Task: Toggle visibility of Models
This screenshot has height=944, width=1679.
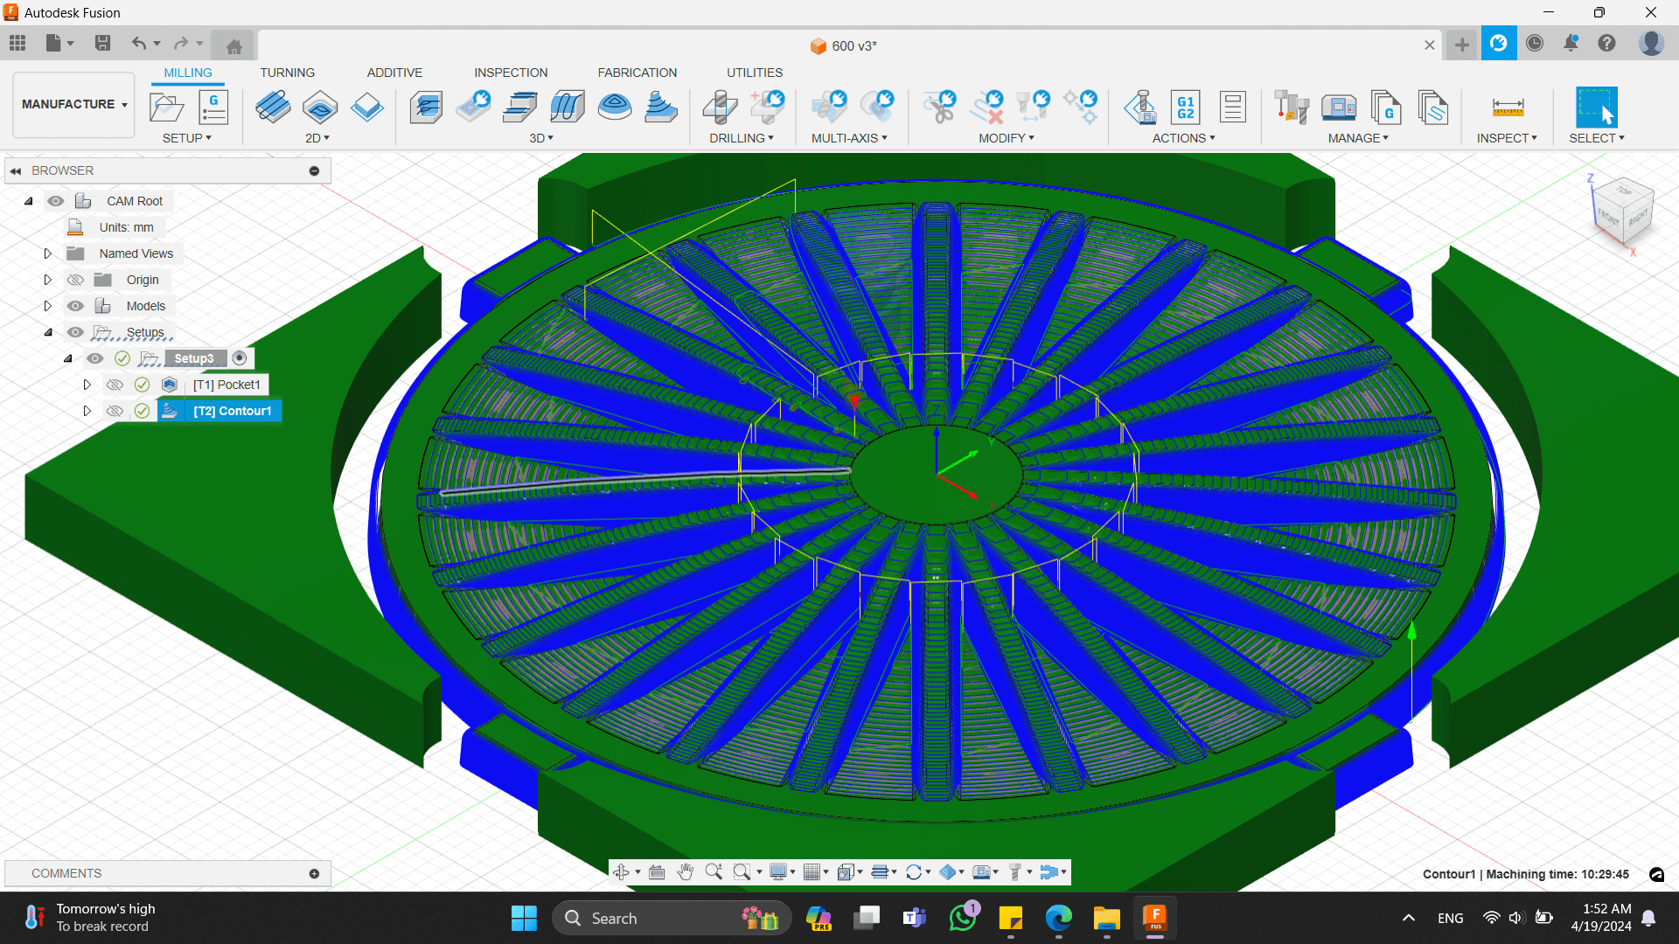Action: point(76,306)
